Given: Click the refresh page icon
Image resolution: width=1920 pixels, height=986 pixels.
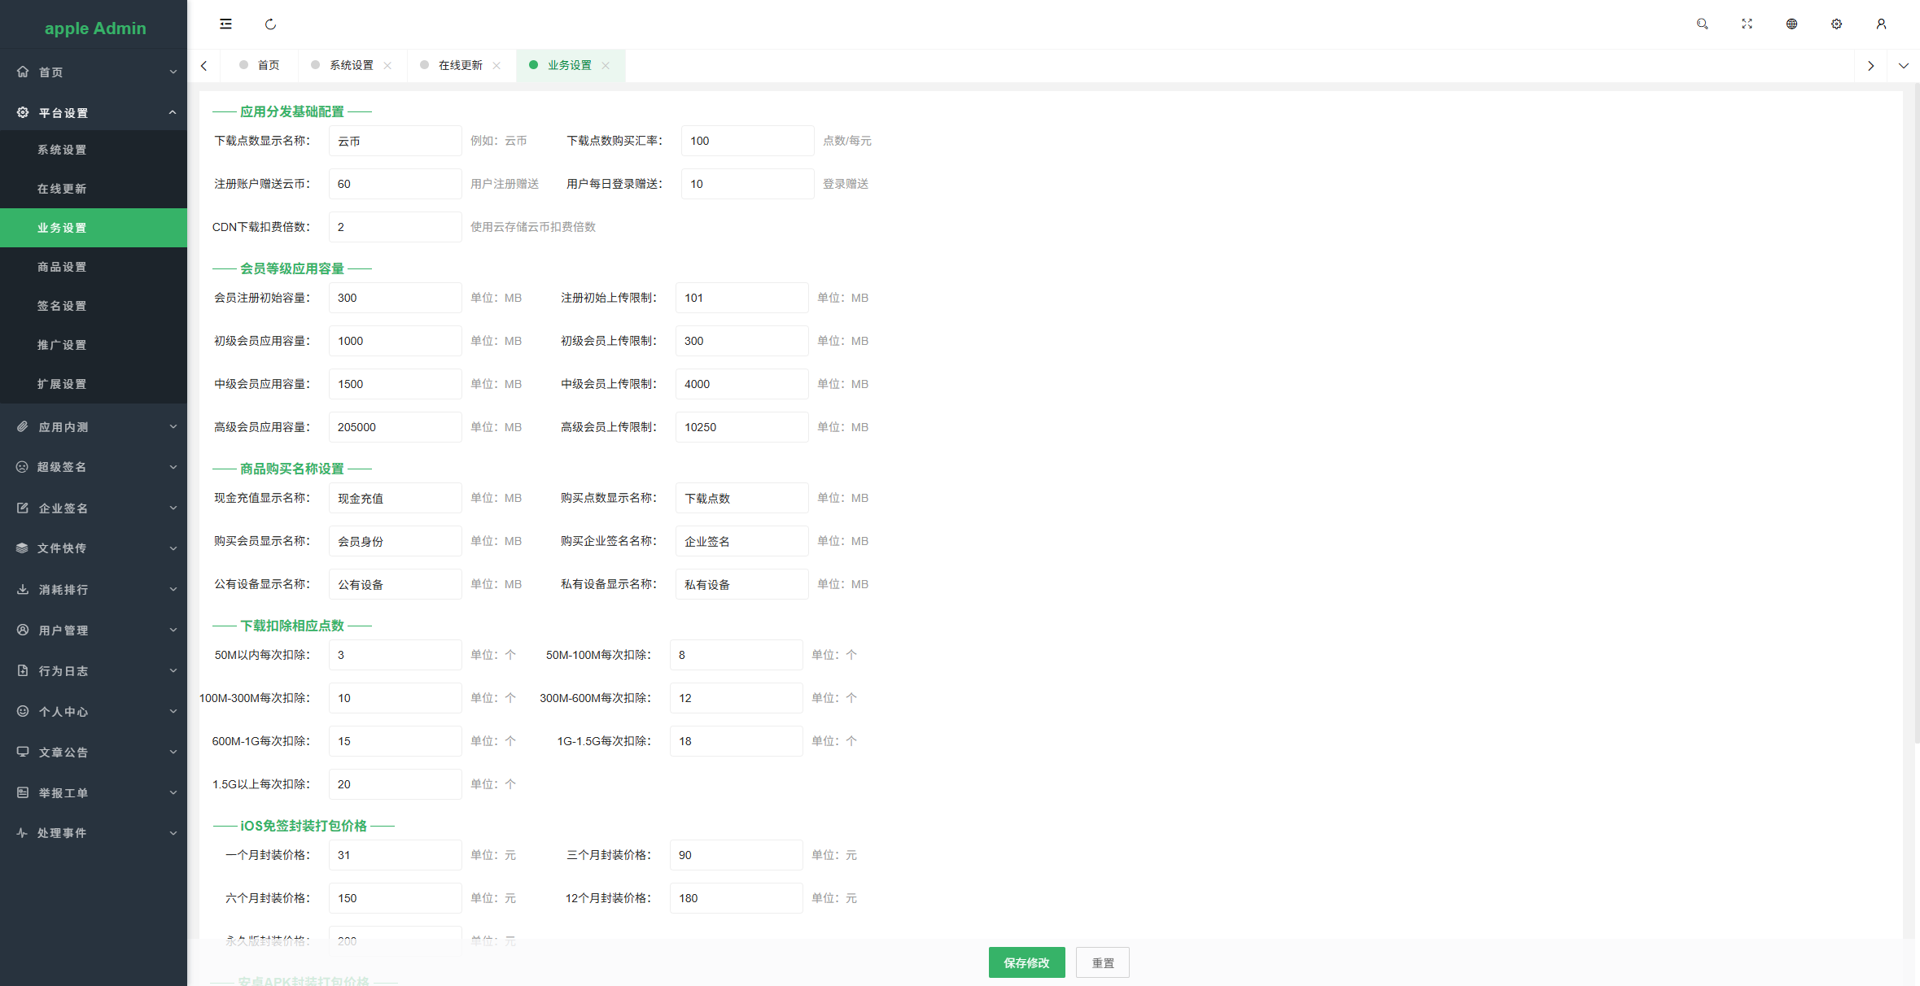Looking at the screenshot, I should coord(270,24).
